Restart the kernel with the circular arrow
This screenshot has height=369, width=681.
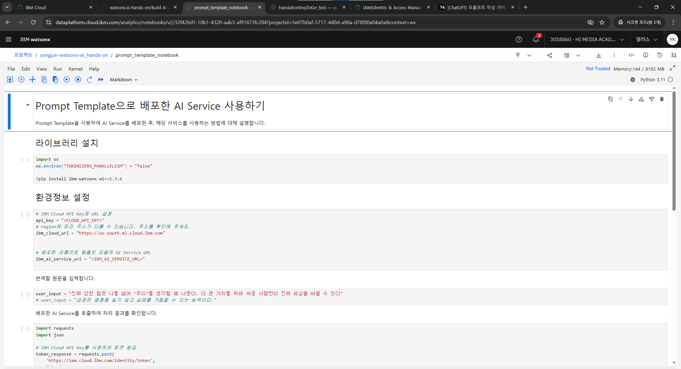[89, 79]
